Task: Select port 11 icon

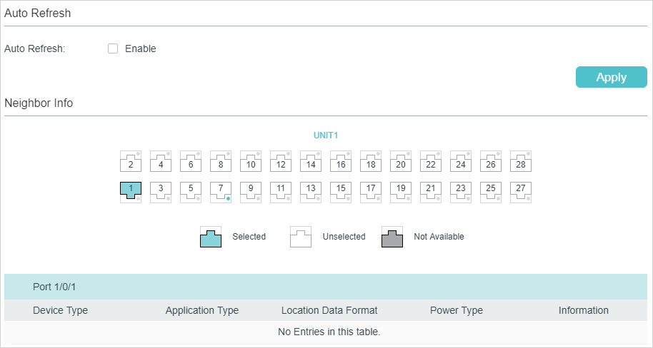Action: pos(281,192)
